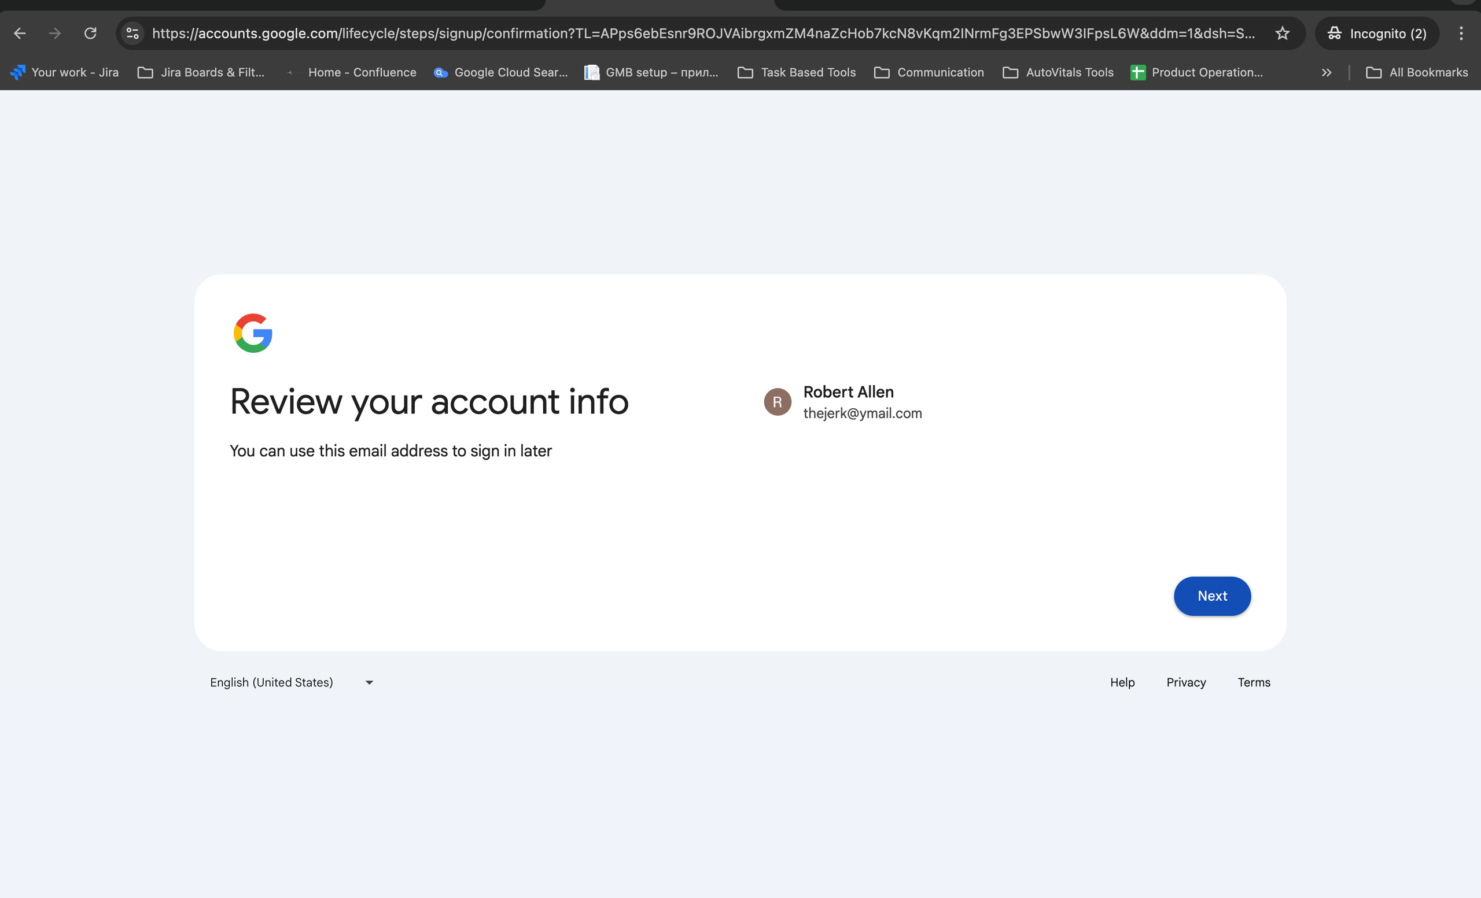Open the Your work - Jira bookmark
The width and height of the screenshot is (1481, 898).
click(65, 73)
